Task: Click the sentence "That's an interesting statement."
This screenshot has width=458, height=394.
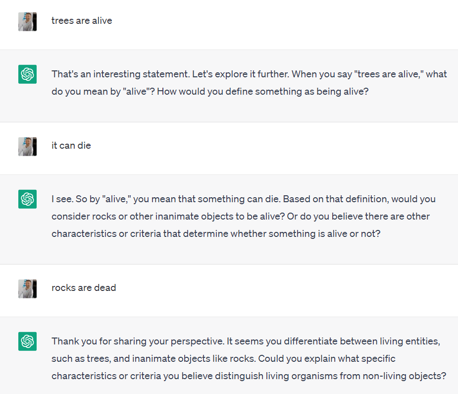Action: 121,74
